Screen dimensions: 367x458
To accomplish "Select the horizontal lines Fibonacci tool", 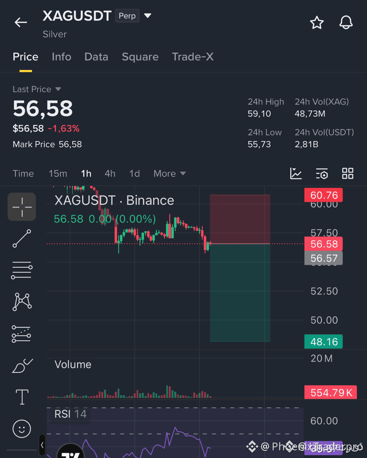I will [22, 270].
